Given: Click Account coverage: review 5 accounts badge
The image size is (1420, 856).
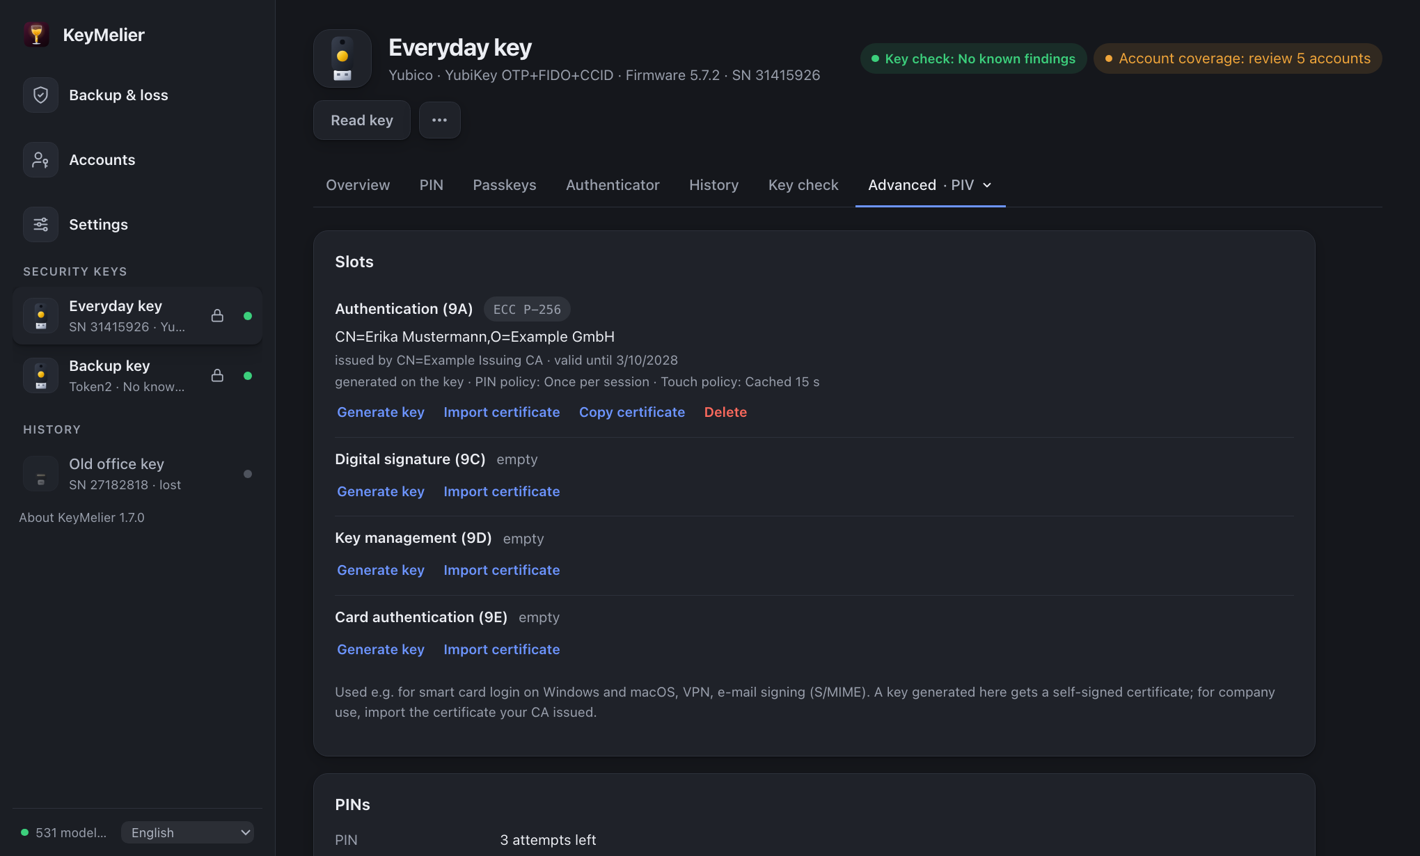Looking at the screenshot, I should [x=1238, y=58].
